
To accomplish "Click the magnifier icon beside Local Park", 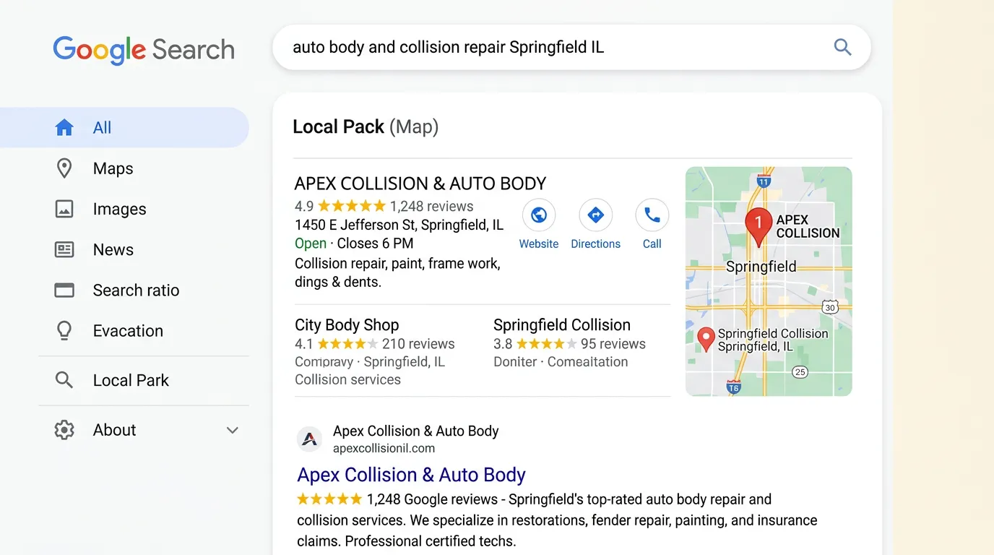I will coord(64,380).
